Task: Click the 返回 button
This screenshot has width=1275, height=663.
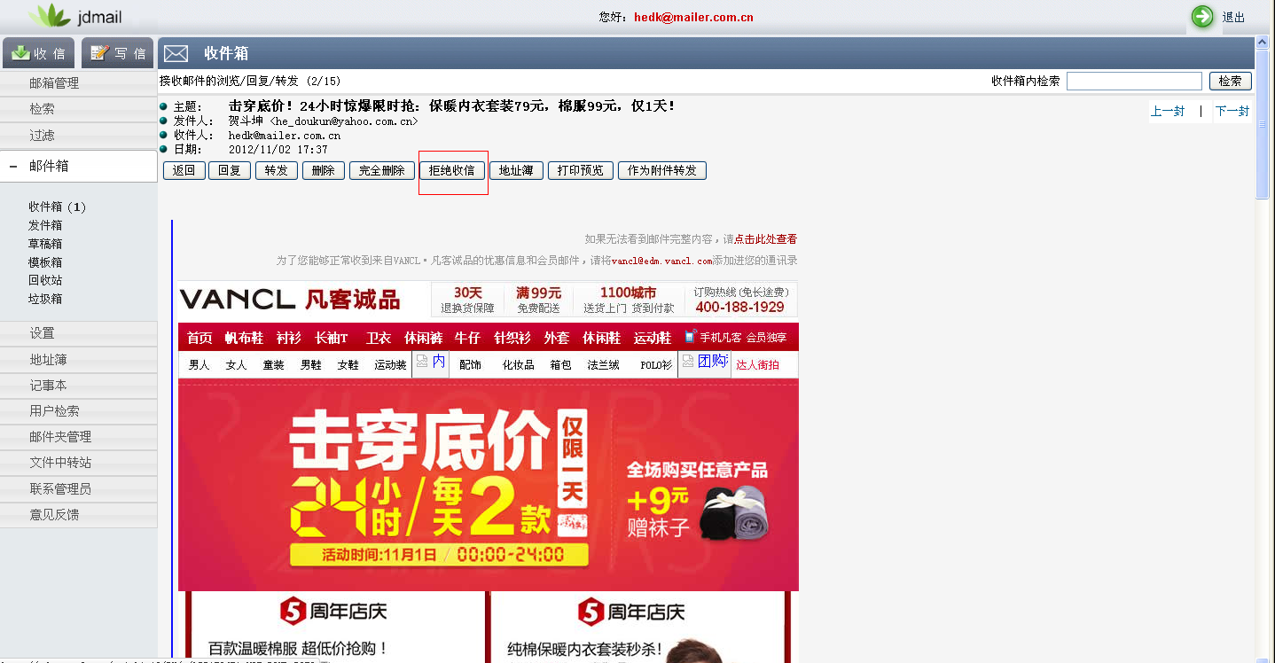Action: pyautogui.click(x=184, y=170)
